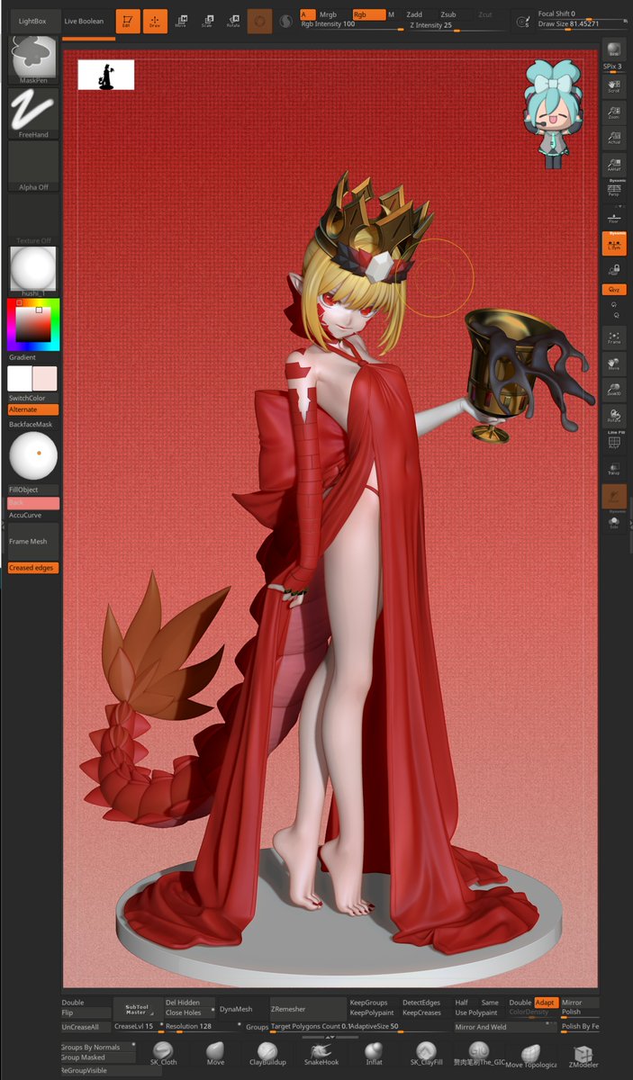Click Frame Mesh button
The height and width of the screenshot is (1080, 633).
point(33,541)
